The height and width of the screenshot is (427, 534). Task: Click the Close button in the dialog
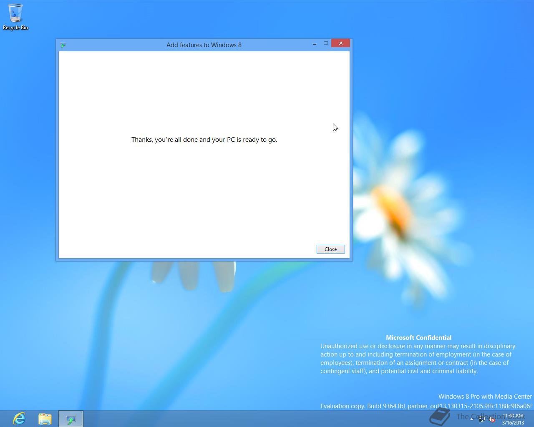(x=330, y=249)
